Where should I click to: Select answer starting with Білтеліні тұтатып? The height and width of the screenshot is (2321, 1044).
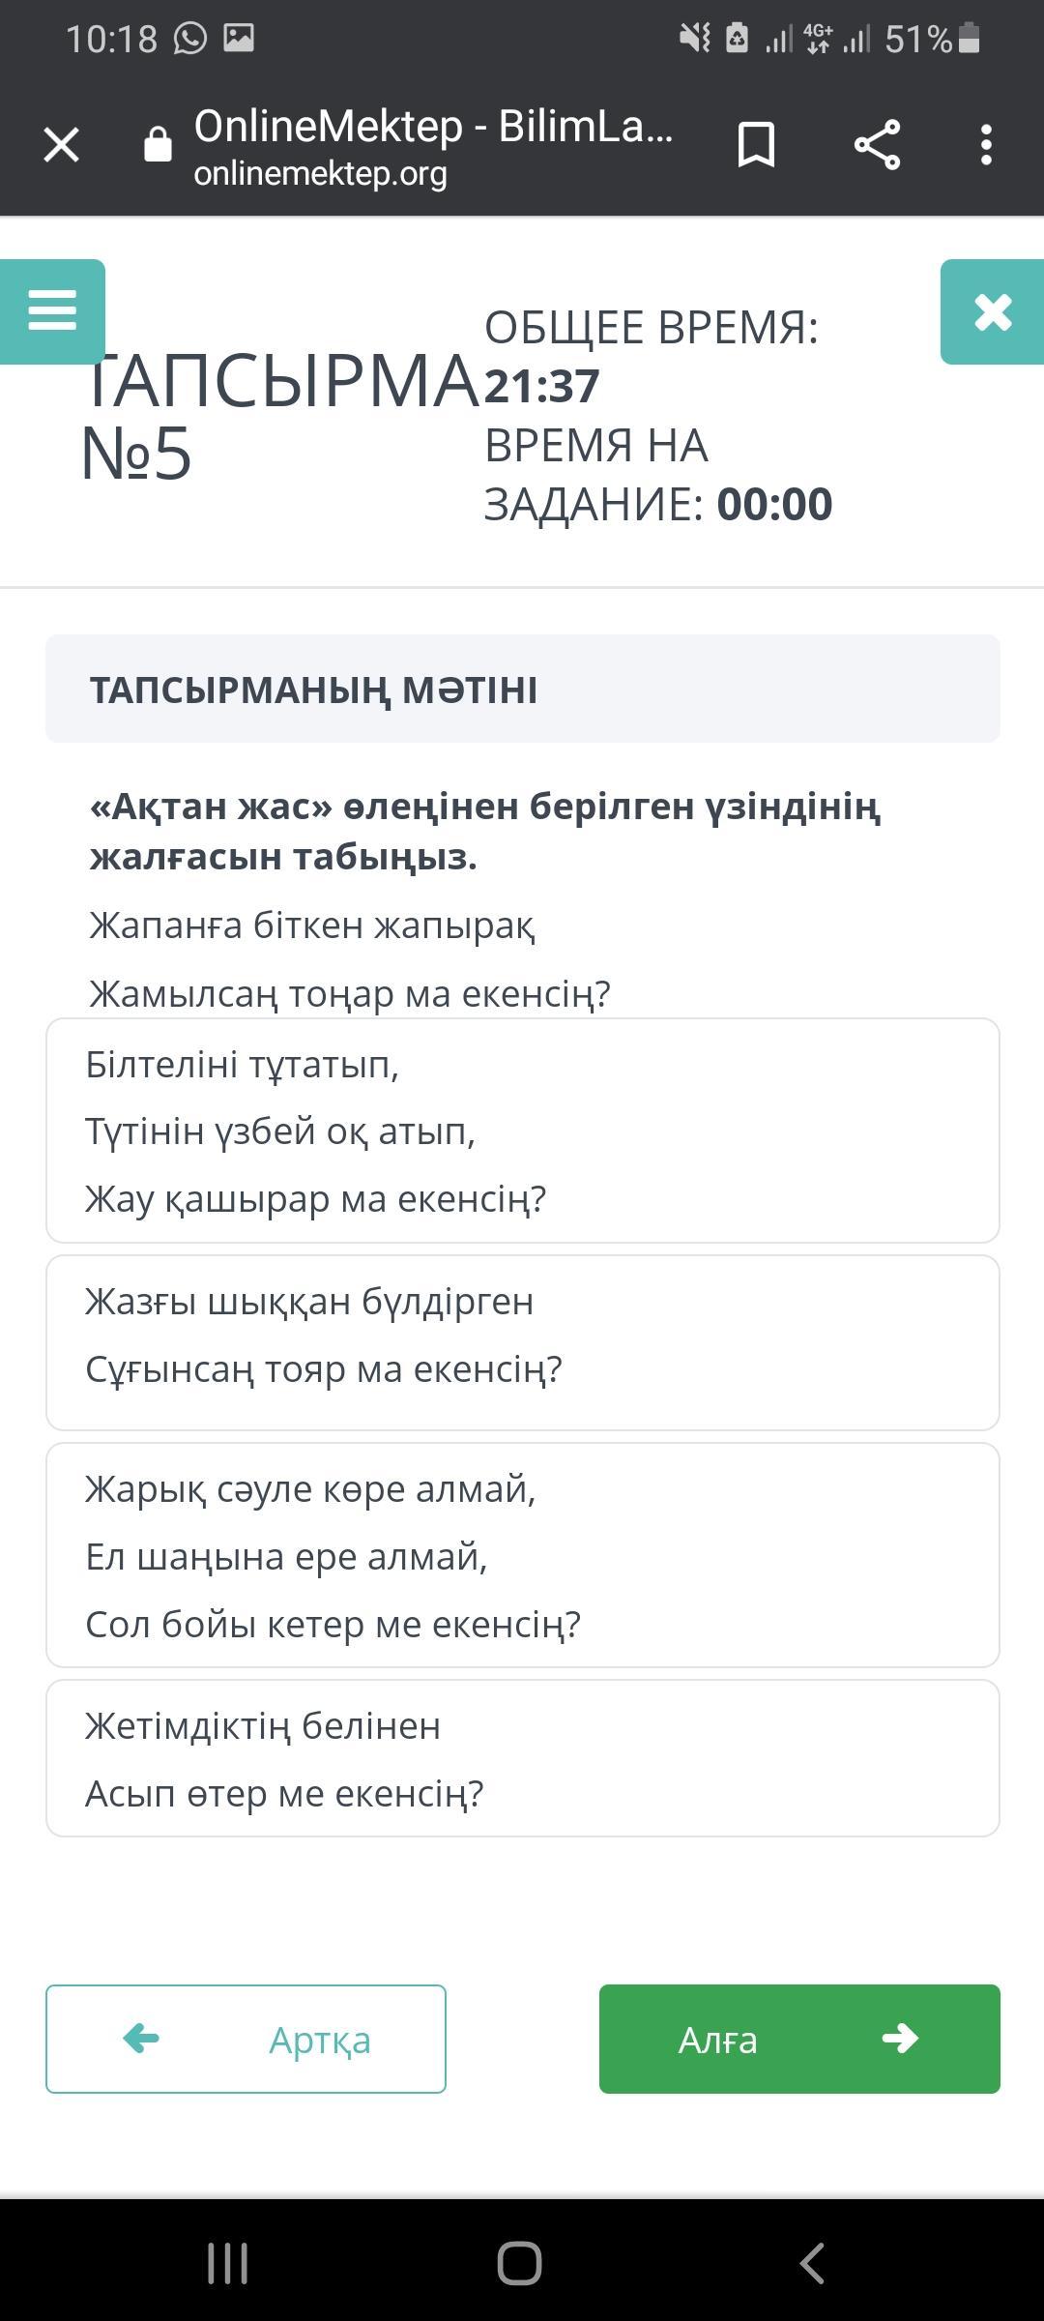[523, 1131]
